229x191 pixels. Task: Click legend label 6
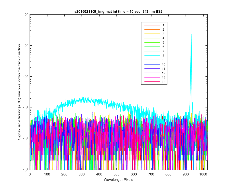tap(163, 47)
